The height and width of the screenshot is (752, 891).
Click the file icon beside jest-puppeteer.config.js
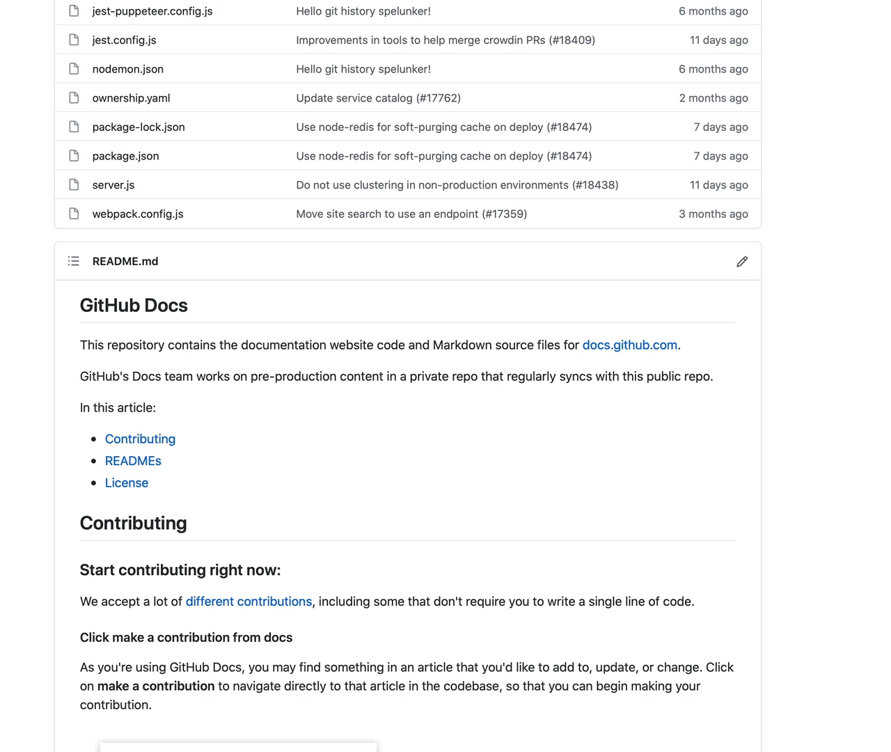(74, 11)
